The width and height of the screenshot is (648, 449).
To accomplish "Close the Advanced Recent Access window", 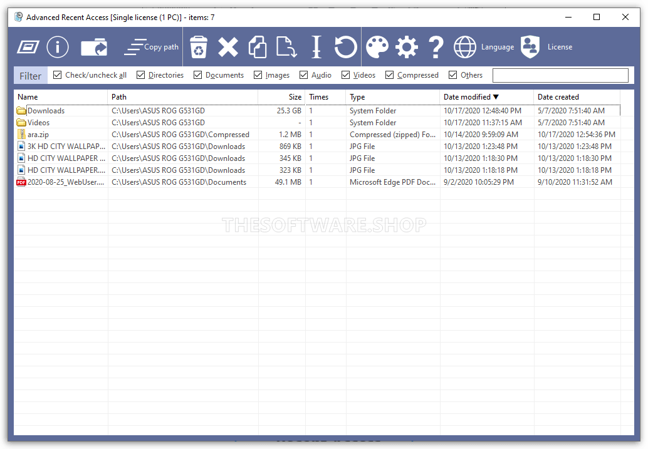I will click(x=625, y=17).
